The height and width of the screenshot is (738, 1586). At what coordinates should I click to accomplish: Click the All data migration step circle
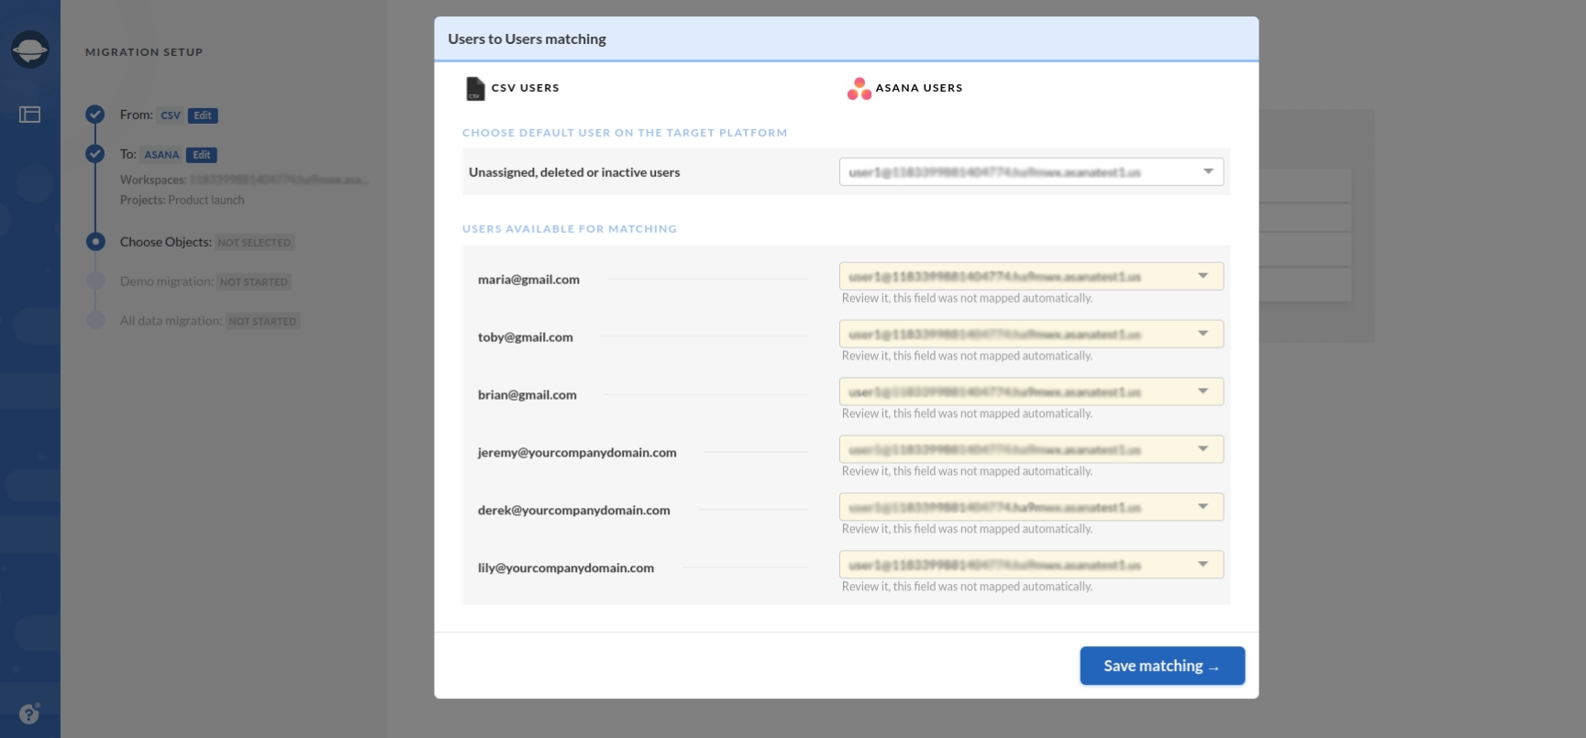point(95,321)
